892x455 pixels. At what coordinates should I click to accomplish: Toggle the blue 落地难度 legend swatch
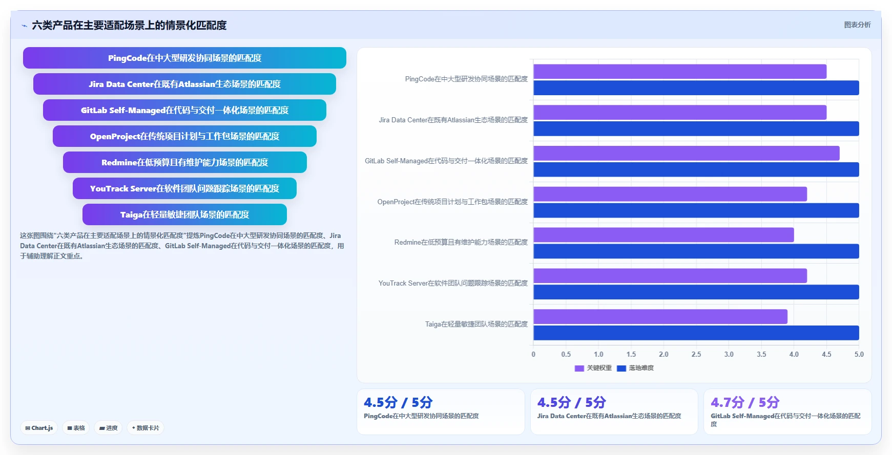(x=621, y=369)
